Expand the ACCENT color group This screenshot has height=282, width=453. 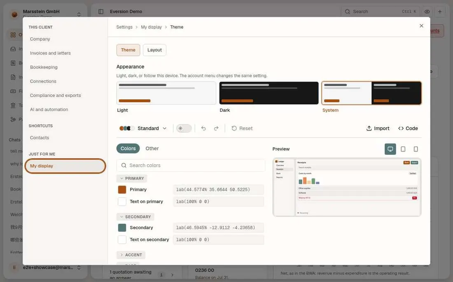point(131,255)
